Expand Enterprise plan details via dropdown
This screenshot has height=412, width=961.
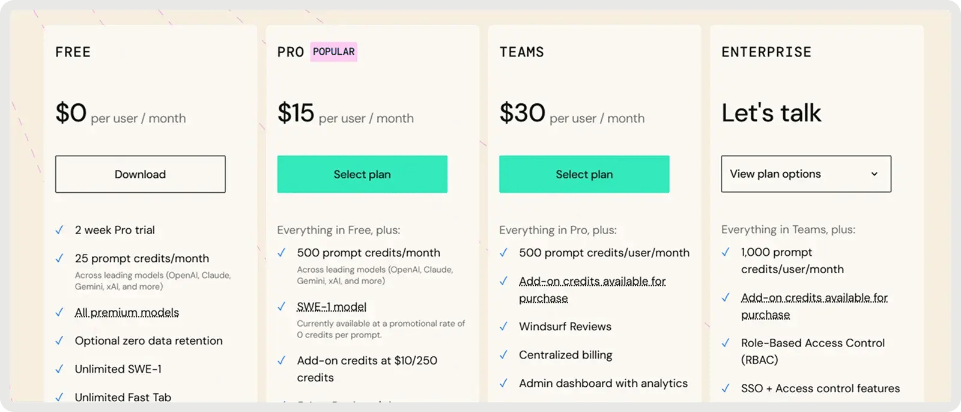(x=805, y=174)
